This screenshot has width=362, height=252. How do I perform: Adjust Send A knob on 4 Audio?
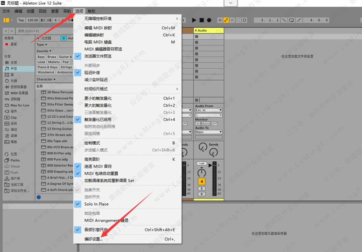[x=203, y=147]
